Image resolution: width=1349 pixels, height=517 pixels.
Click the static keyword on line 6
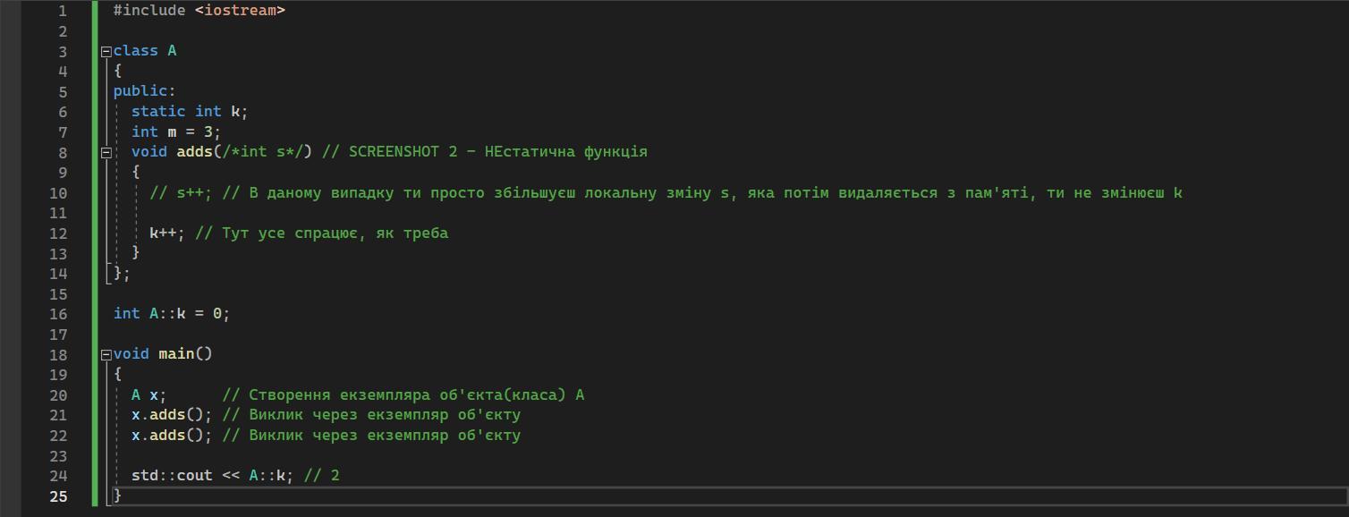tap(158, 112)
